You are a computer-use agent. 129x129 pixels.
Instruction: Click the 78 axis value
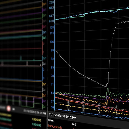click(x=52, y=76)
